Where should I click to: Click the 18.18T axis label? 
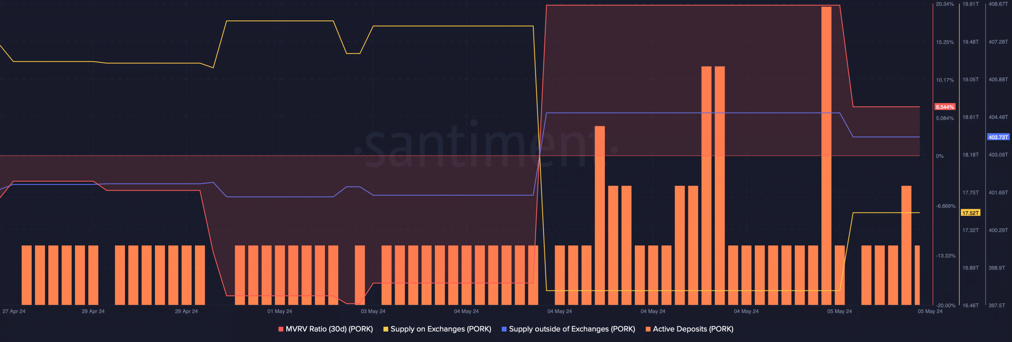coord(970,155)
